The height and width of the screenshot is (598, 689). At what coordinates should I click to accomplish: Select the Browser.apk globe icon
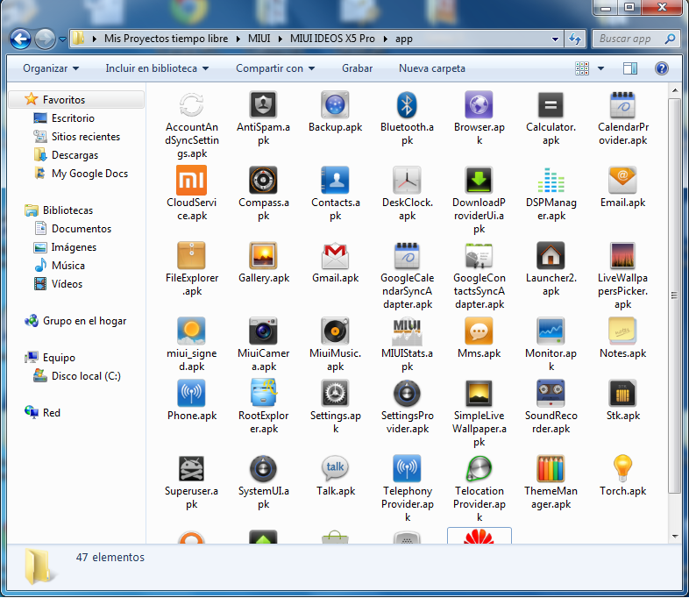tap(479, 105)
